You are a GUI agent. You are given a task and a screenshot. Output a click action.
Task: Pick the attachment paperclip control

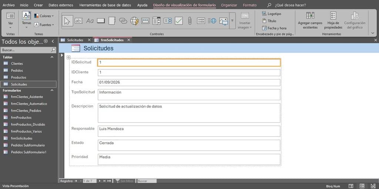pos(190,21)
